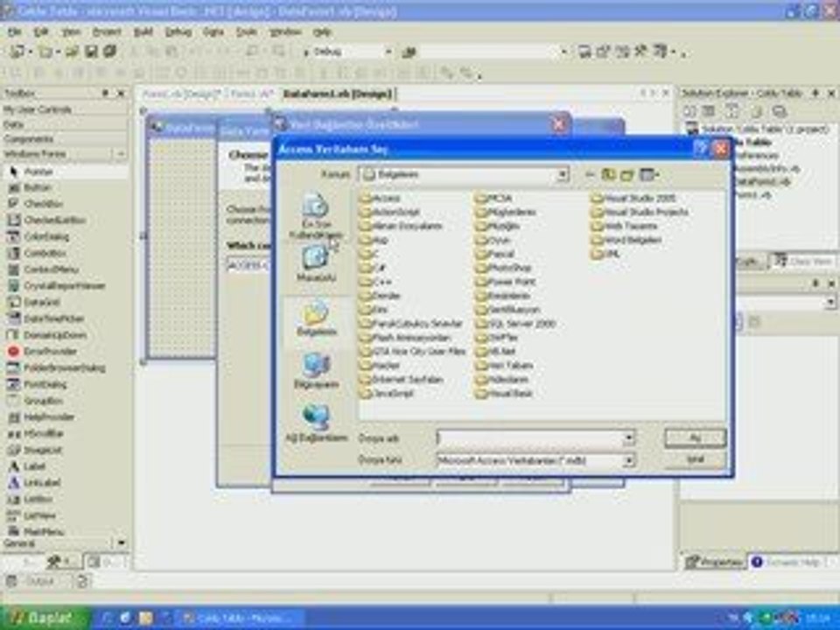Switch to the Properties tab at bottom right

coord(713,562)
